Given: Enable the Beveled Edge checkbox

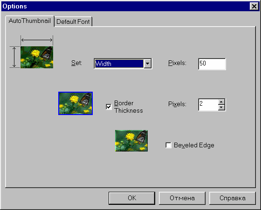Looking at the screenshot, I should click(x=168, y=145).
